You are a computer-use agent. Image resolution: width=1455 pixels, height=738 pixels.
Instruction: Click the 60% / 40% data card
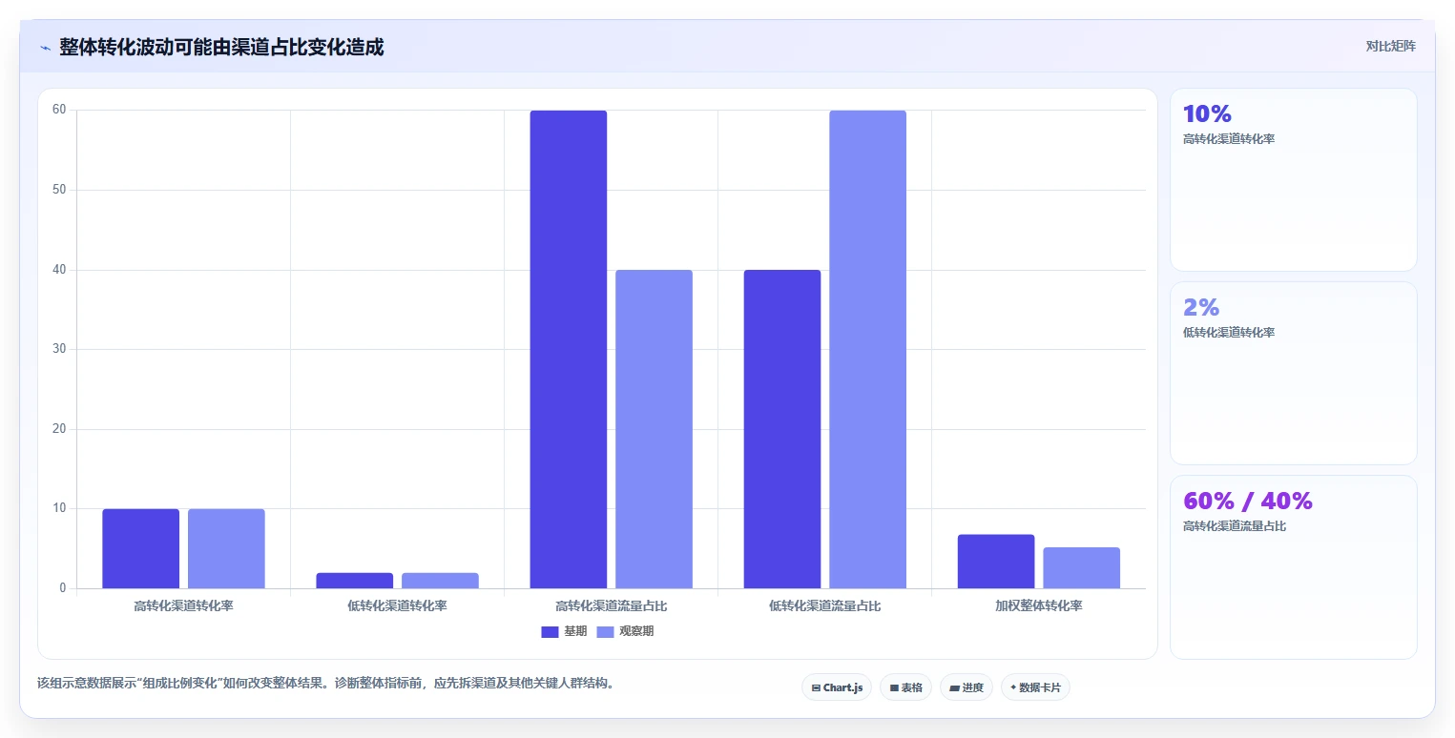coord(1293,567)
